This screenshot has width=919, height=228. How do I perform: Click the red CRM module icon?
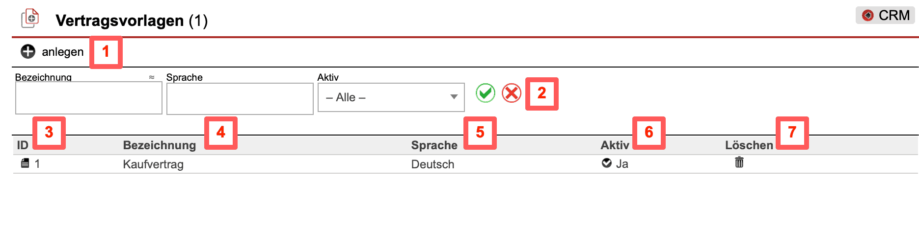[x=868, y=16]
